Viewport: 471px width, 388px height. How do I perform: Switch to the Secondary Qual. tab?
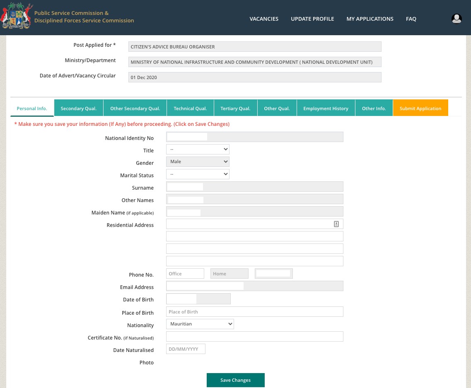[x=79, y=108]
